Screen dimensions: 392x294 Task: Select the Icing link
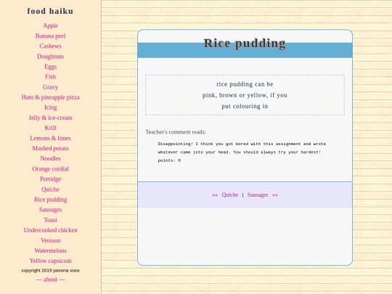pyautogui.click(x=51, y=107)
